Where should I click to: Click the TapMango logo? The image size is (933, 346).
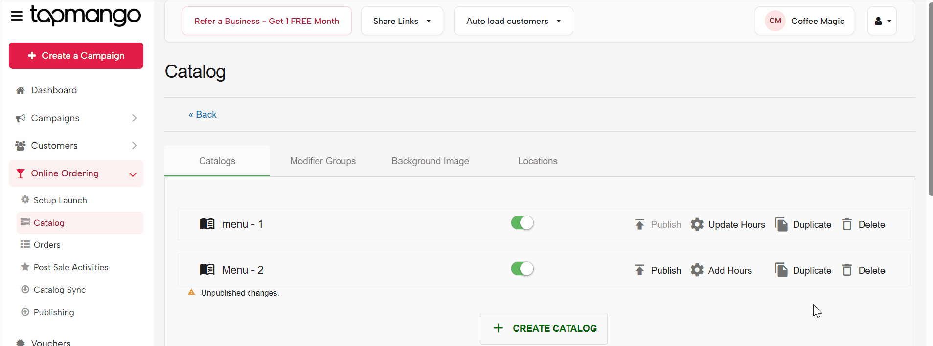(x=86, y=16)
